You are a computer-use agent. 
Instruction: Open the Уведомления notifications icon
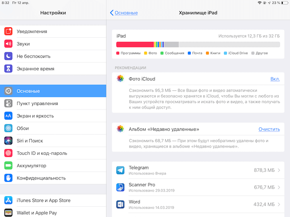tap(9, 31)
